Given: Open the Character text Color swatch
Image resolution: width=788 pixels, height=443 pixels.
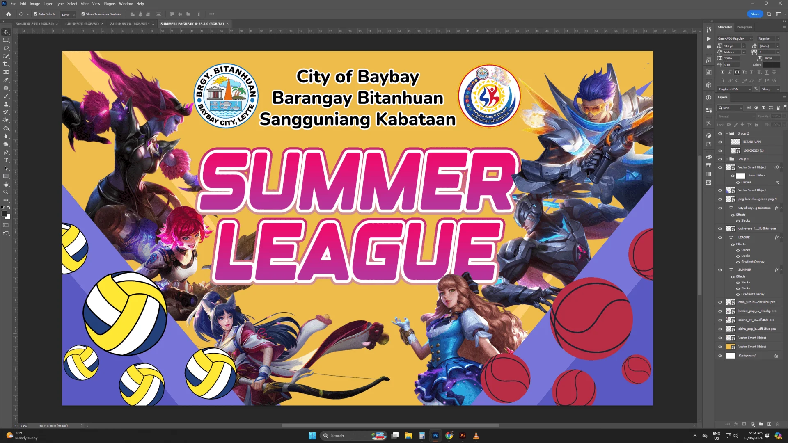Looking at the screenshot, I should [x=772, y=65].
